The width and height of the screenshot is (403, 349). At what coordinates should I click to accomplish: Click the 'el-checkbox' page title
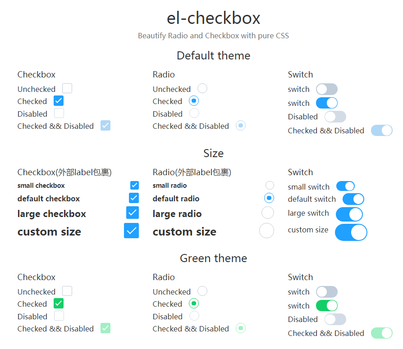click(x=213, y=18)
